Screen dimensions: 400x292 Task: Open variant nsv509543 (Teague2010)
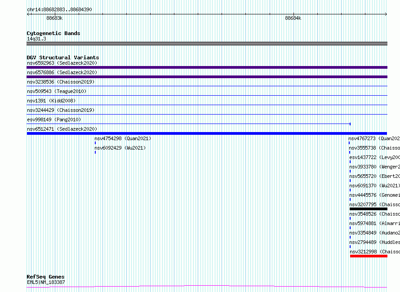(57, 91)
